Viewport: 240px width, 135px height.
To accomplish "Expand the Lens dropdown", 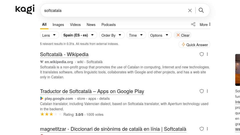I will pos(50,35).
